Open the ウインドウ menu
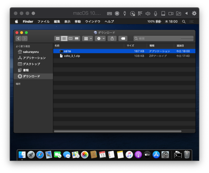The image size is (209, 173). click(x=93, y=22)
